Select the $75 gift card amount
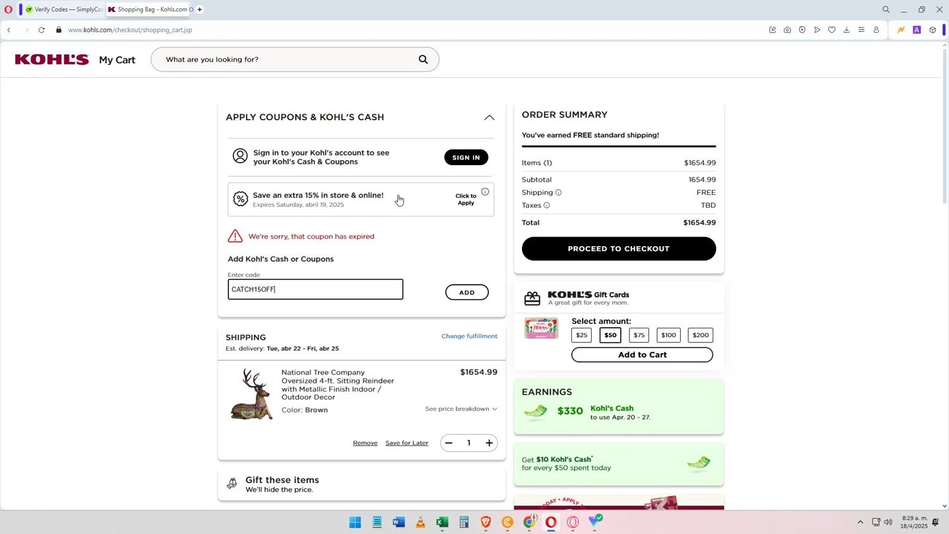949x534 pixels. 639,335
